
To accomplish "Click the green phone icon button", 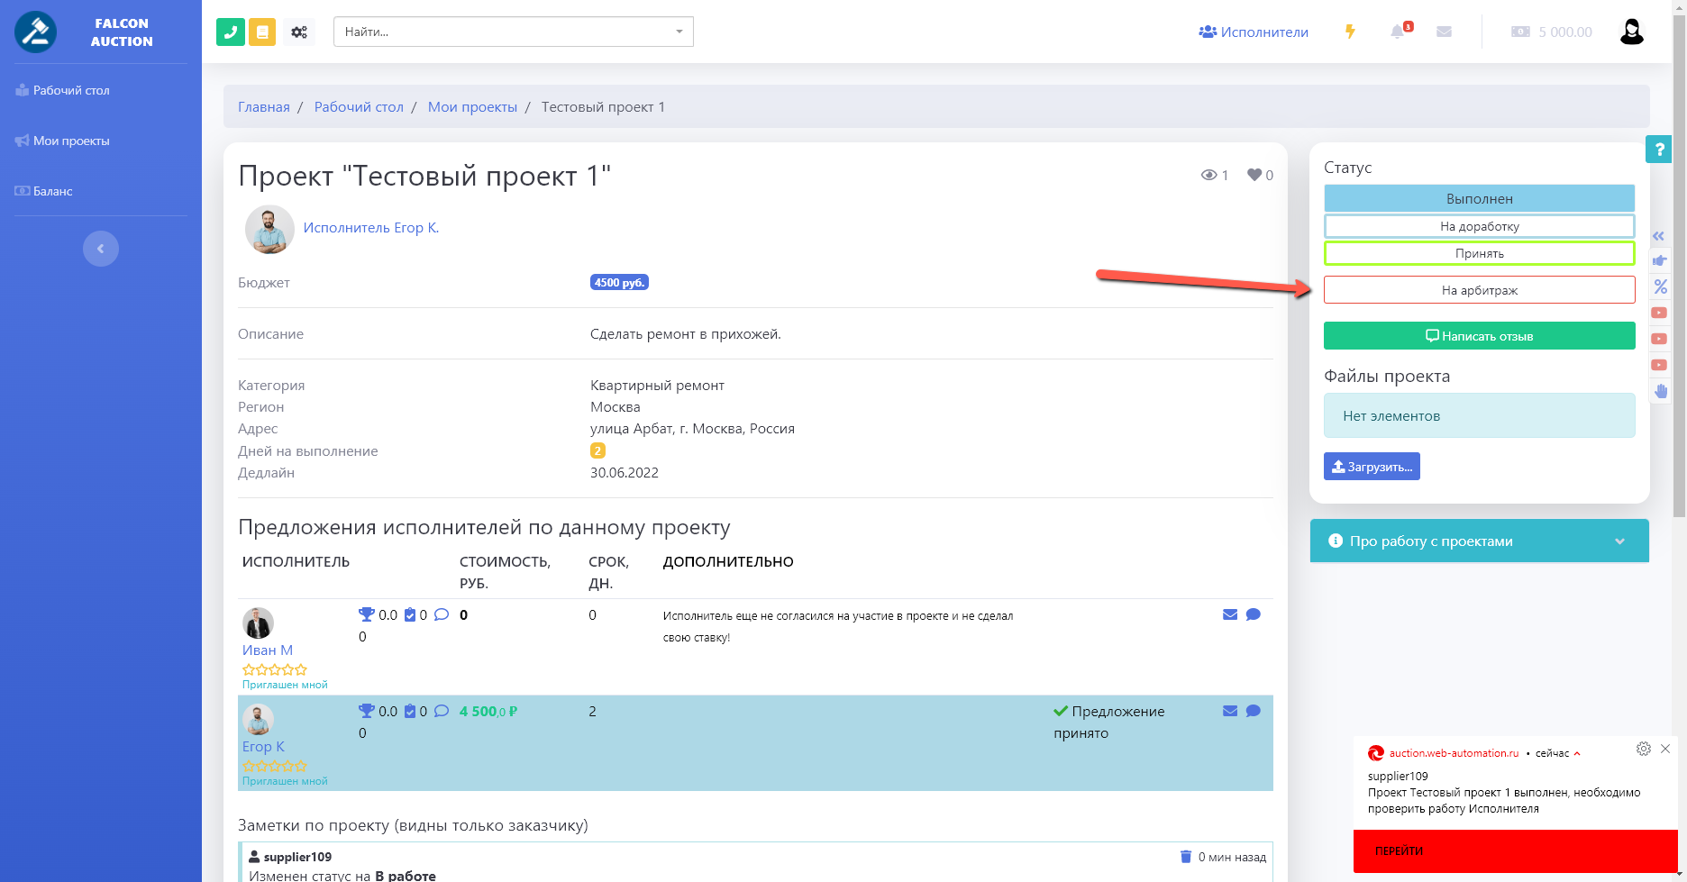I will [231, 32].
